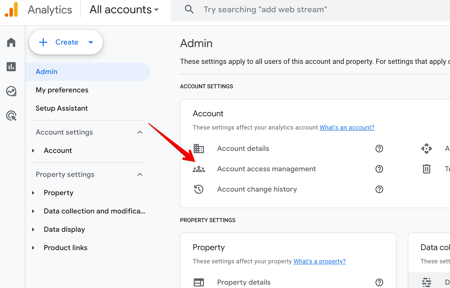The height and width of the screenshot is (288, 450).
Task: Open Account change history setting
Action: coord(257,189)
